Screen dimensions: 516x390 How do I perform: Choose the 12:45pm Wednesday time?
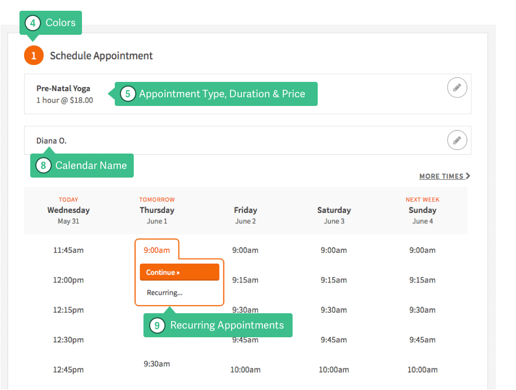point(68,369)
